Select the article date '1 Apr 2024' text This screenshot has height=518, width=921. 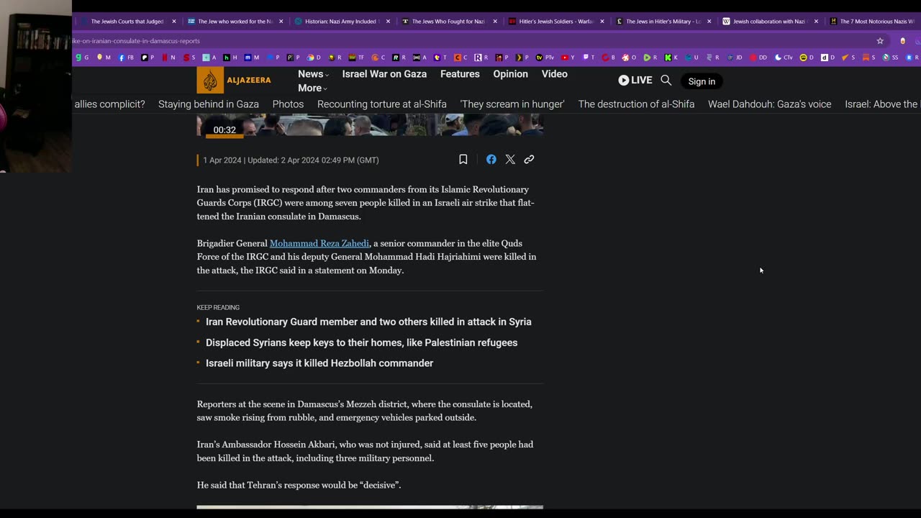pos(222,160)
